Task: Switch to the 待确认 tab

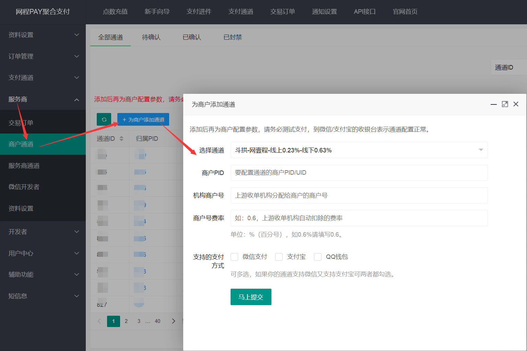Action: click(151, 37)
